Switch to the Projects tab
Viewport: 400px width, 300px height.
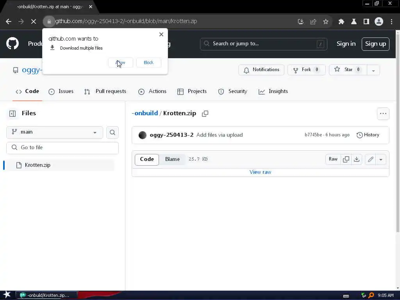click(x=192, y=91)
